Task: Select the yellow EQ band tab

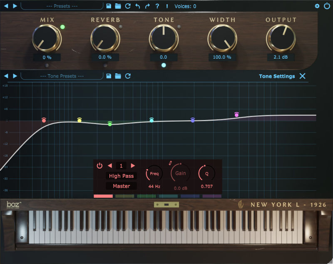Action: (125, 196)
